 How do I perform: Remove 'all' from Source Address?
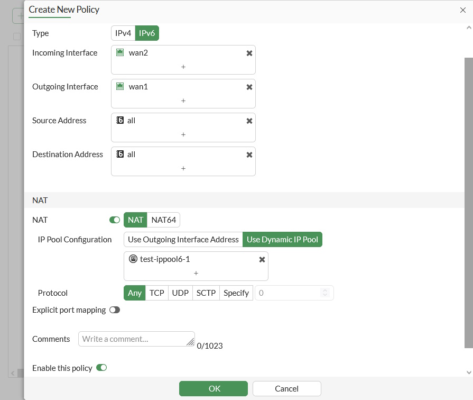[249, 121]
